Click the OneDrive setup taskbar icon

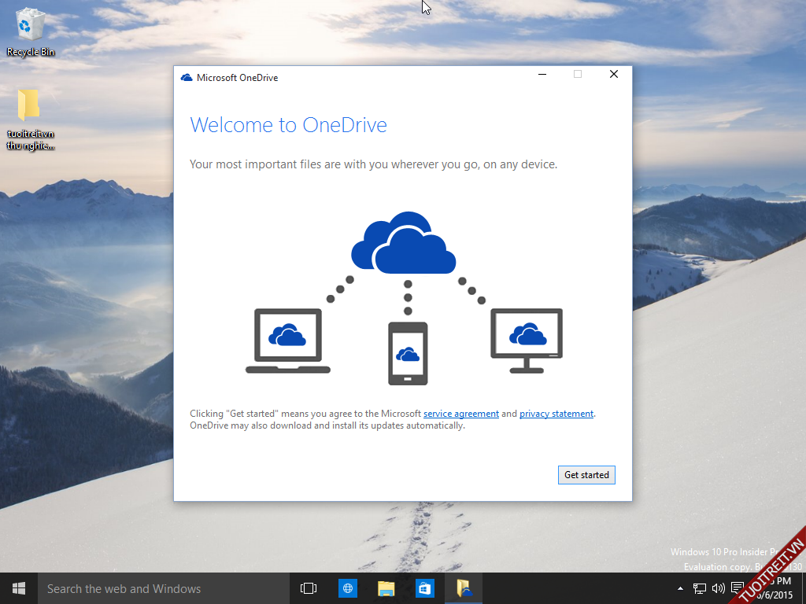(464, 588)
